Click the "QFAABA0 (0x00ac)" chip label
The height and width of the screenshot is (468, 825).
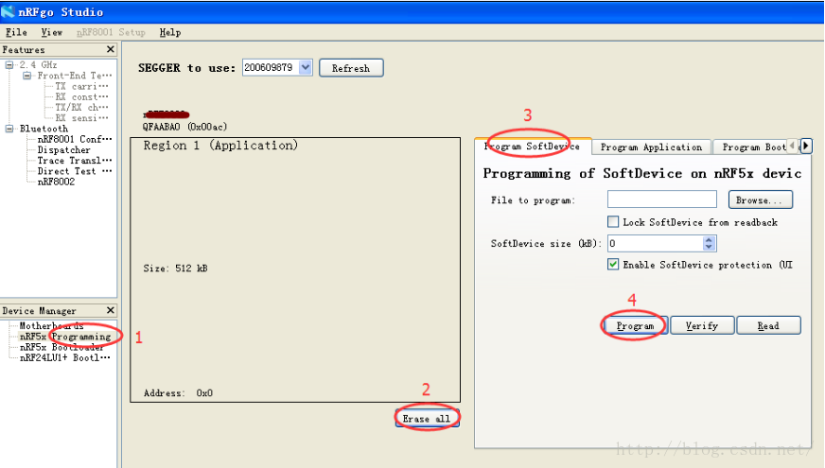click(184, 127)
